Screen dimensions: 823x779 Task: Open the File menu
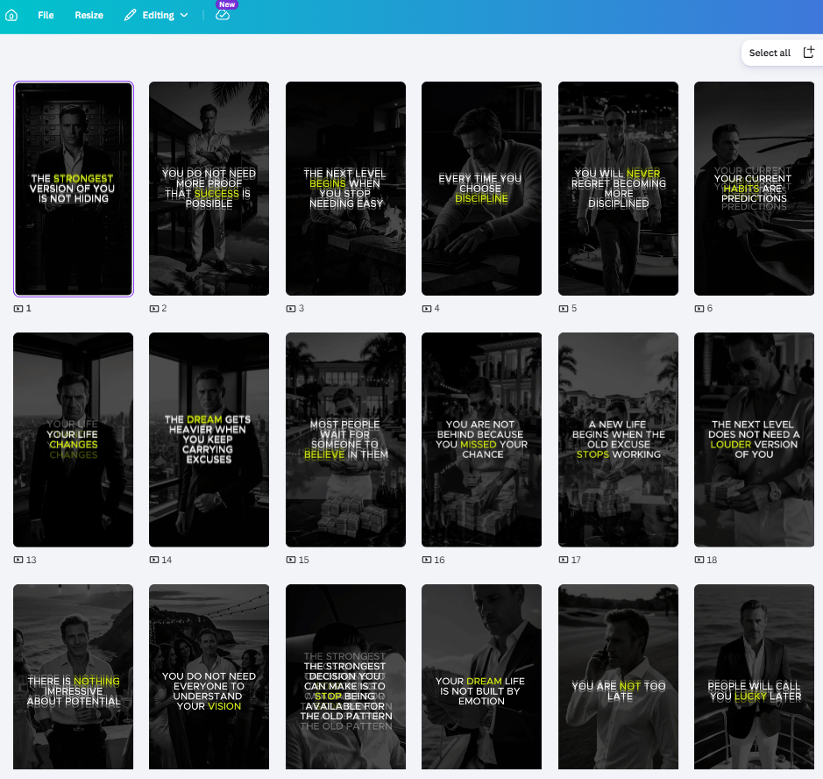[46, 15]
